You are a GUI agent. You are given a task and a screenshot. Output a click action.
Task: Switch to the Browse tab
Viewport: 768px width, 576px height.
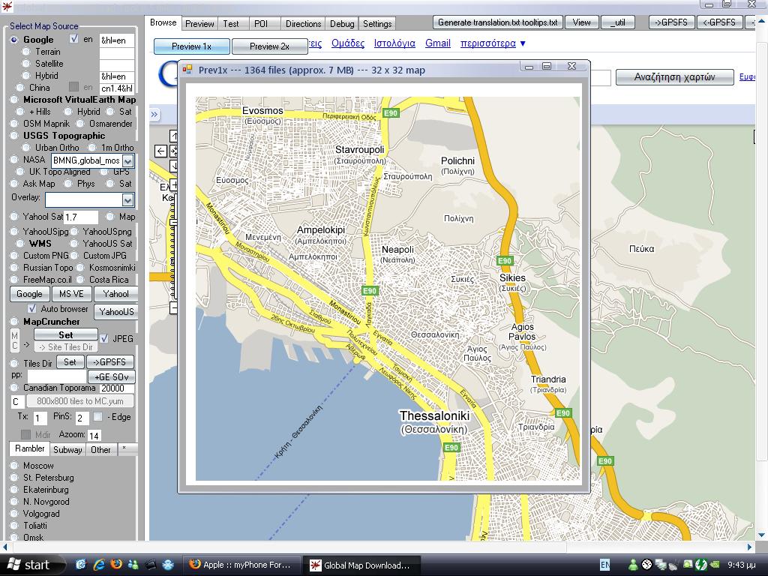click(163, 22)
